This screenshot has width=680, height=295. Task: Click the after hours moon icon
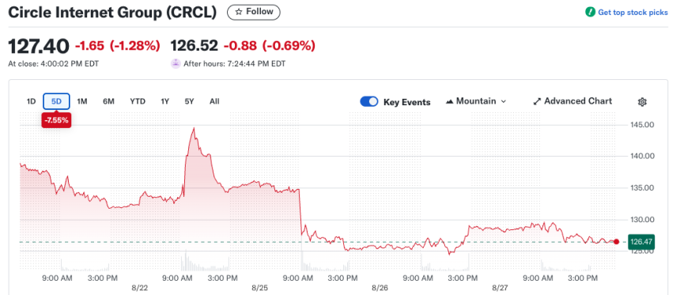coord(176,64)
